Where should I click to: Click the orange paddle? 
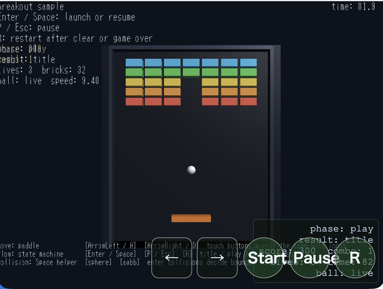191,218
